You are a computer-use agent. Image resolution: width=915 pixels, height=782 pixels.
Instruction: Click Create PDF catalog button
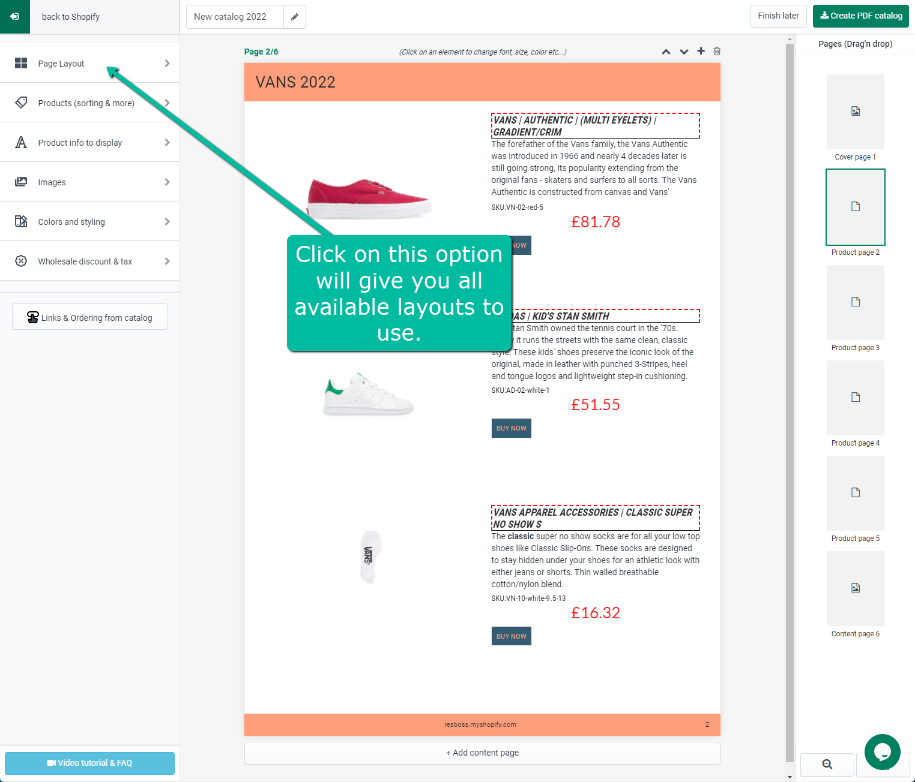click(861, 16)
